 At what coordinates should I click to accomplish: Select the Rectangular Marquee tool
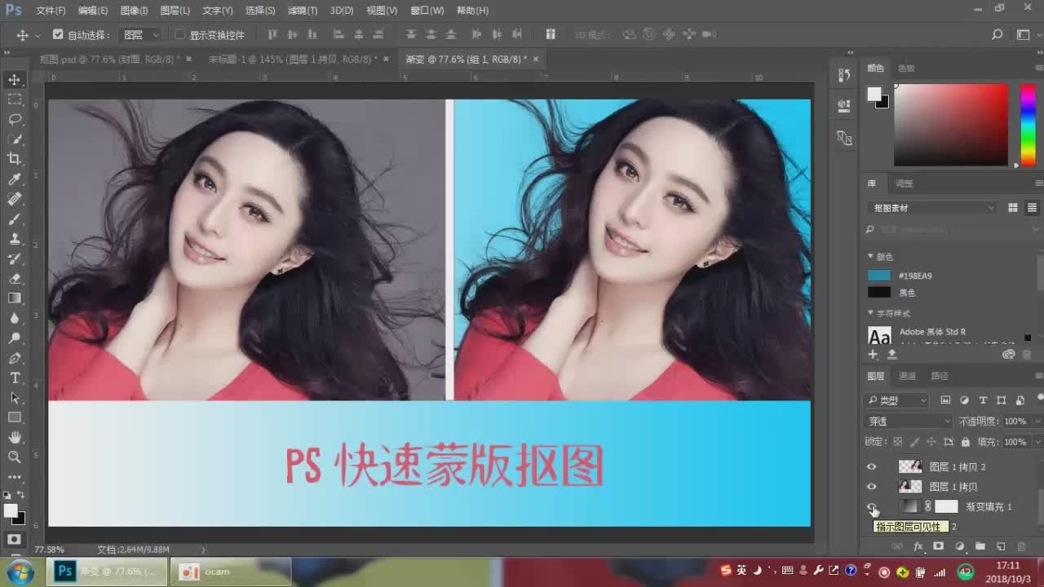pyautogui.click(x=15, y=99)
